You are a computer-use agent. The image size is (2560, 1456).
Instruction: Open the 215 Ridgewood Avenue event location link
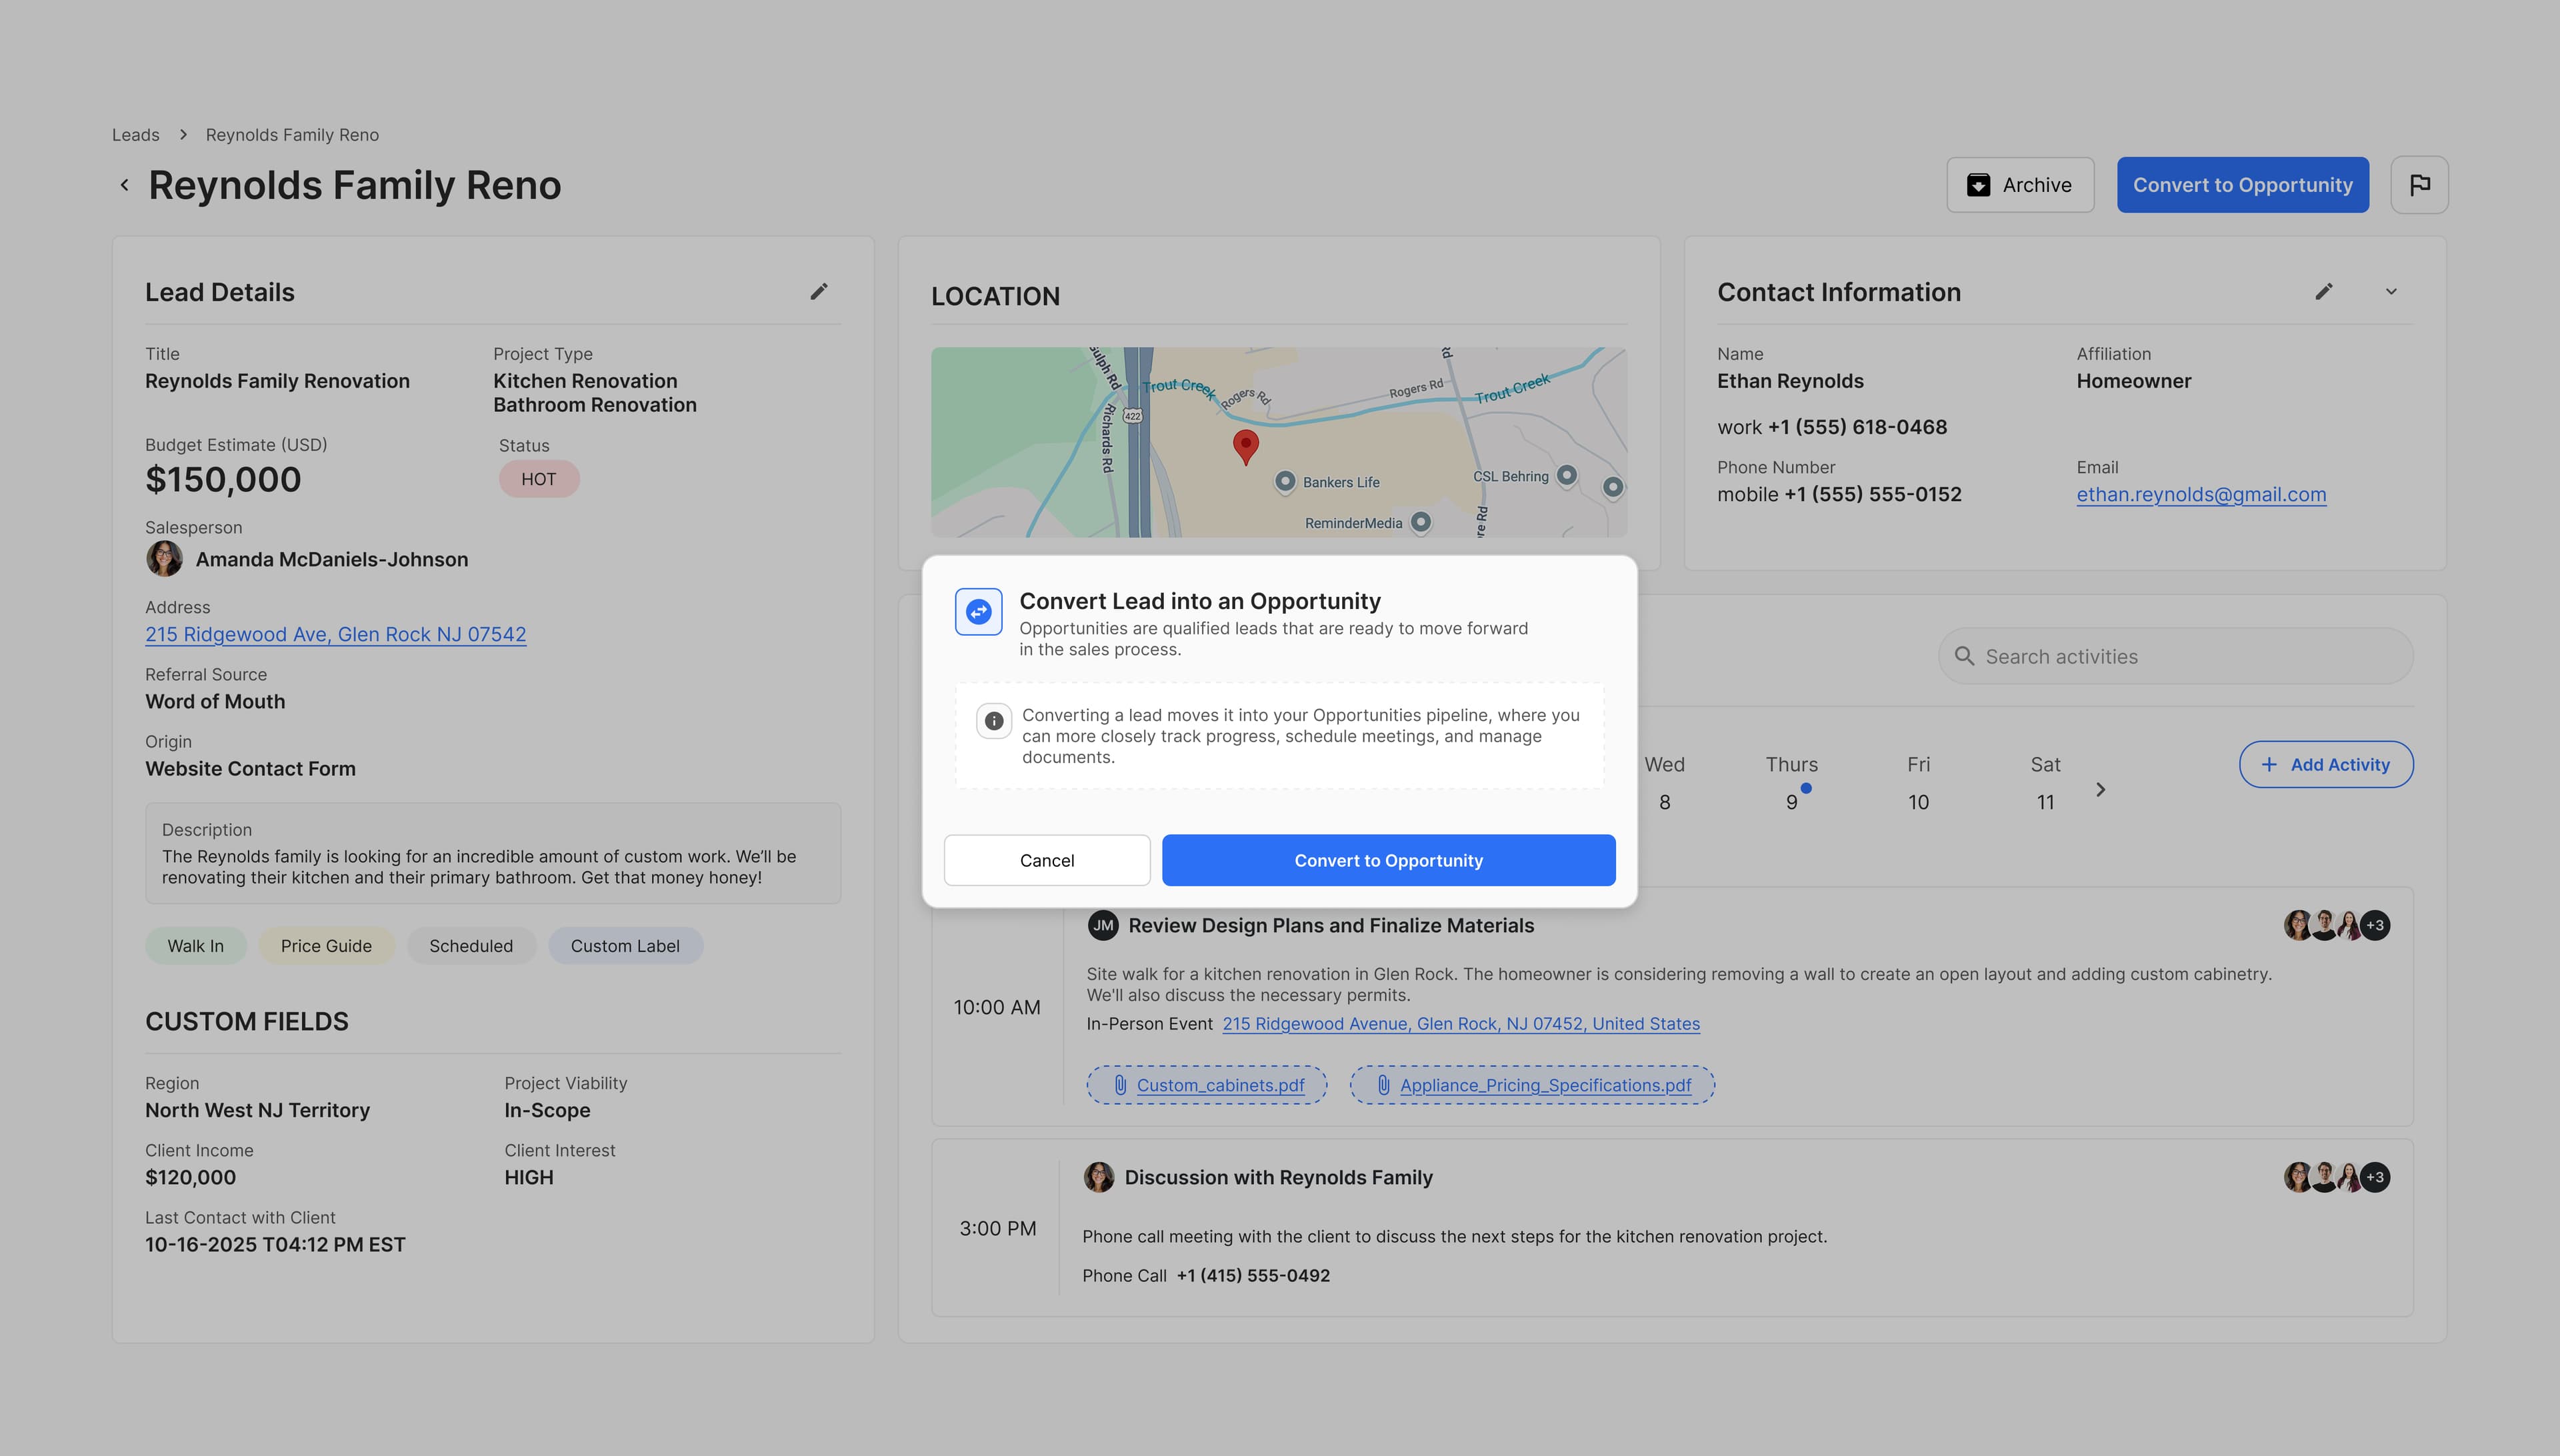pos(1461,1023)
